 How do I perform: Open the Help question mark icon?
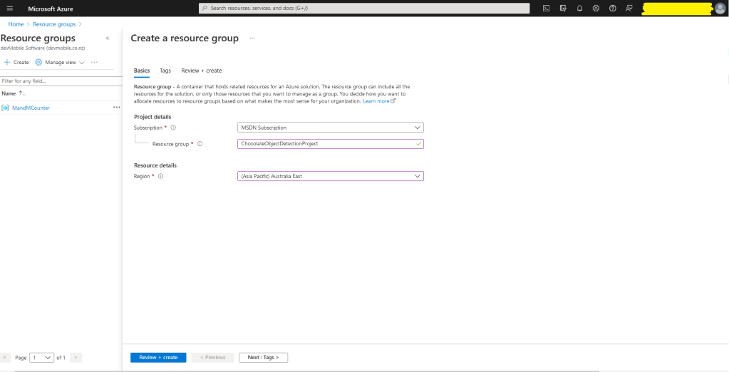(x=612, y=9)
